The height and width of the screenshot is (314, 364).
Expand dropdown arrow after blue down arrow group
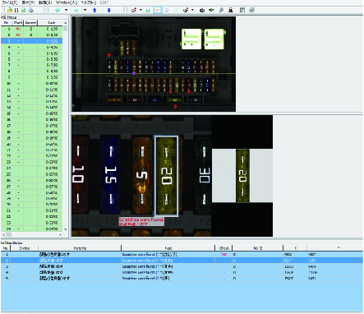click(x=141, y=10)
